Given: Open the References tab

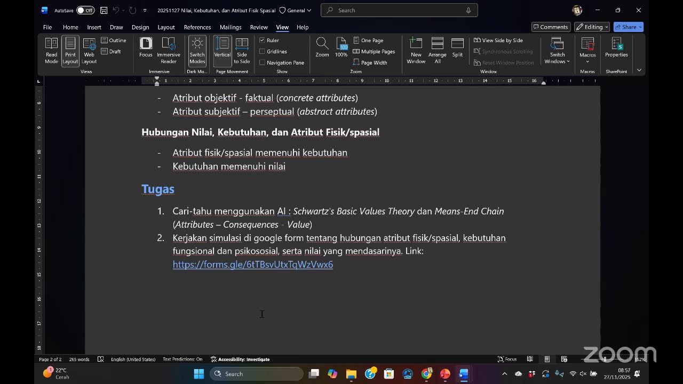Looking at the screenshot, I should pos(197,27).
